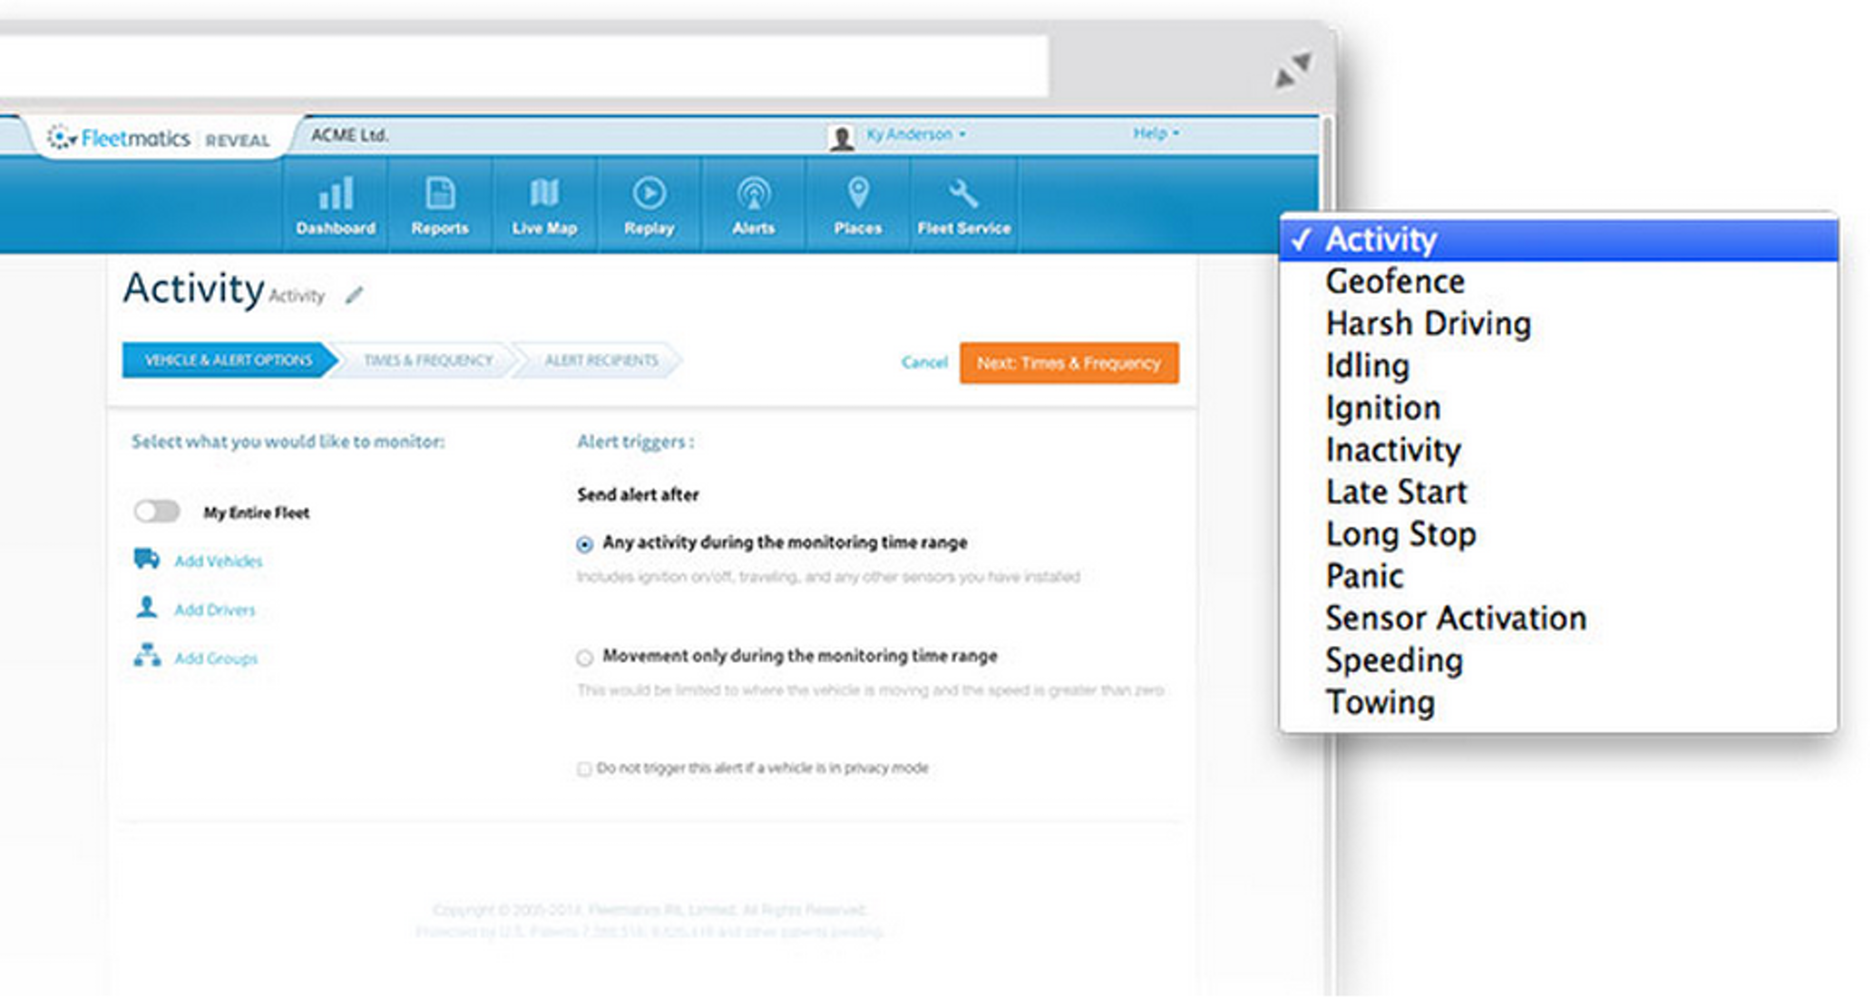Click the Places pin icon
Viewport: 1870px width, 998px height.
pyautogui.click(x=858, y=194)
